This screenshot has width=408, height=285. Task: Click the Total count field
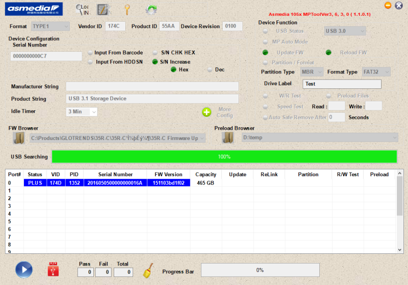[123, 272]
